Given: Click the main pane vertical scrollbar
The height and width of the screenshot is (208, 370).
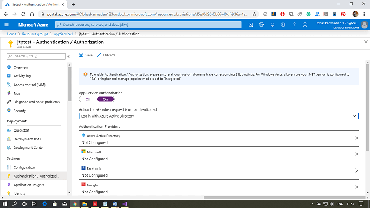Looking at the screenshot, I should pos(368,107).
